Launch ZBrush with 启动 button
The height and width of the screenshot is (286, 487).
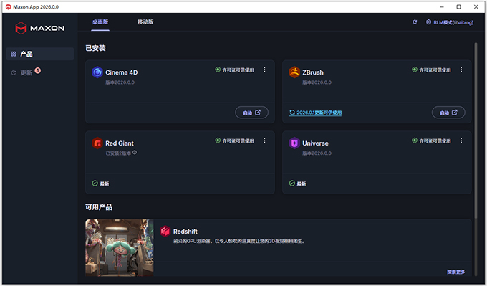pyautogui.click(x=448, y=113)
